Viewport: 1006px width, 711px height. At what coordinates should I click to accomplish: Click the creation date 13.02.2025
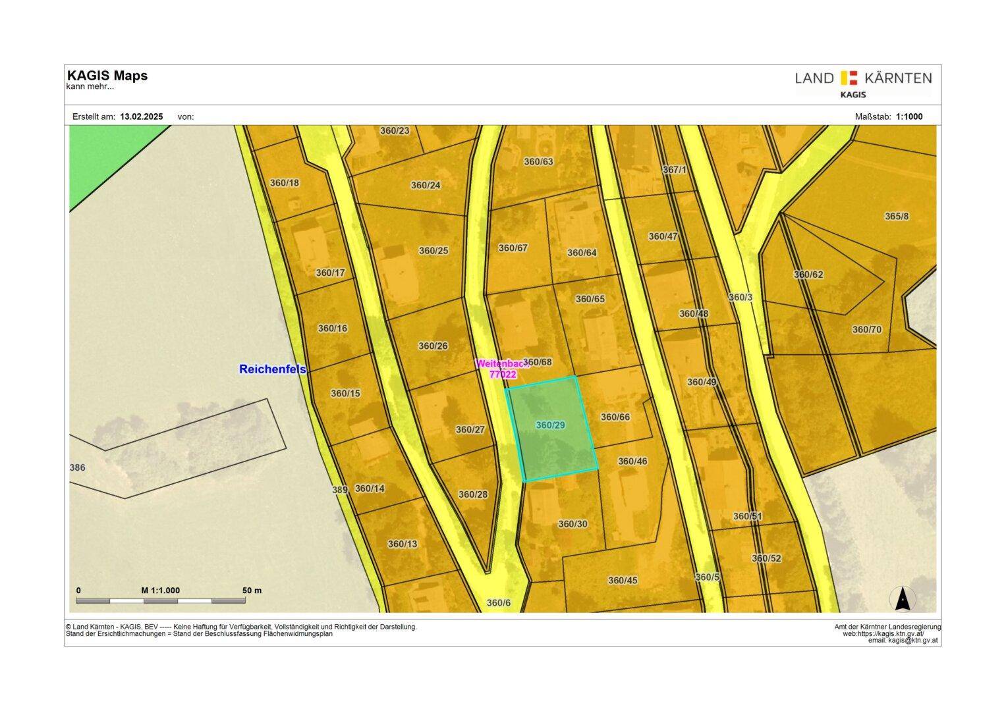(142, 117)
